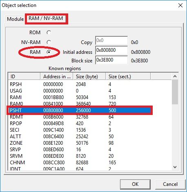
Task: Sort list by the Size (byte) column header
Action: click(89, 77)
